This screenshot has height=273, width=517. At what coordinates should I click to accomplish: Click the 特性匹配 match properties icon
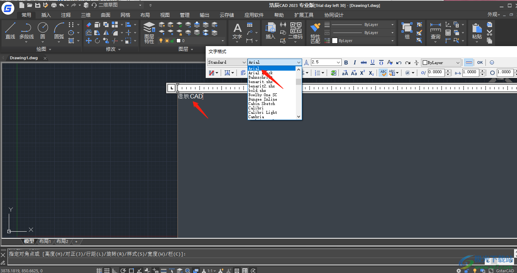315,33
